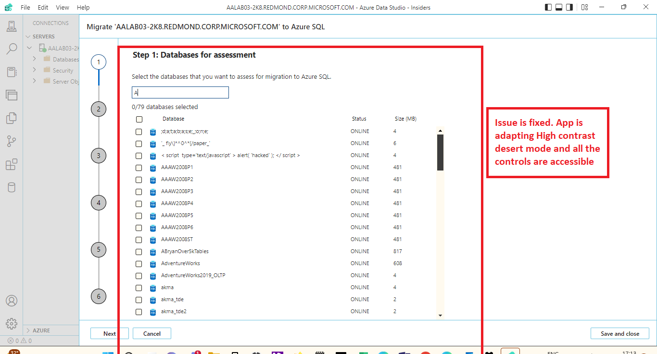Click the Next button in the wizard
This screenshot has width=657, height=354.
pyautogui.click(x=109, y=333)
